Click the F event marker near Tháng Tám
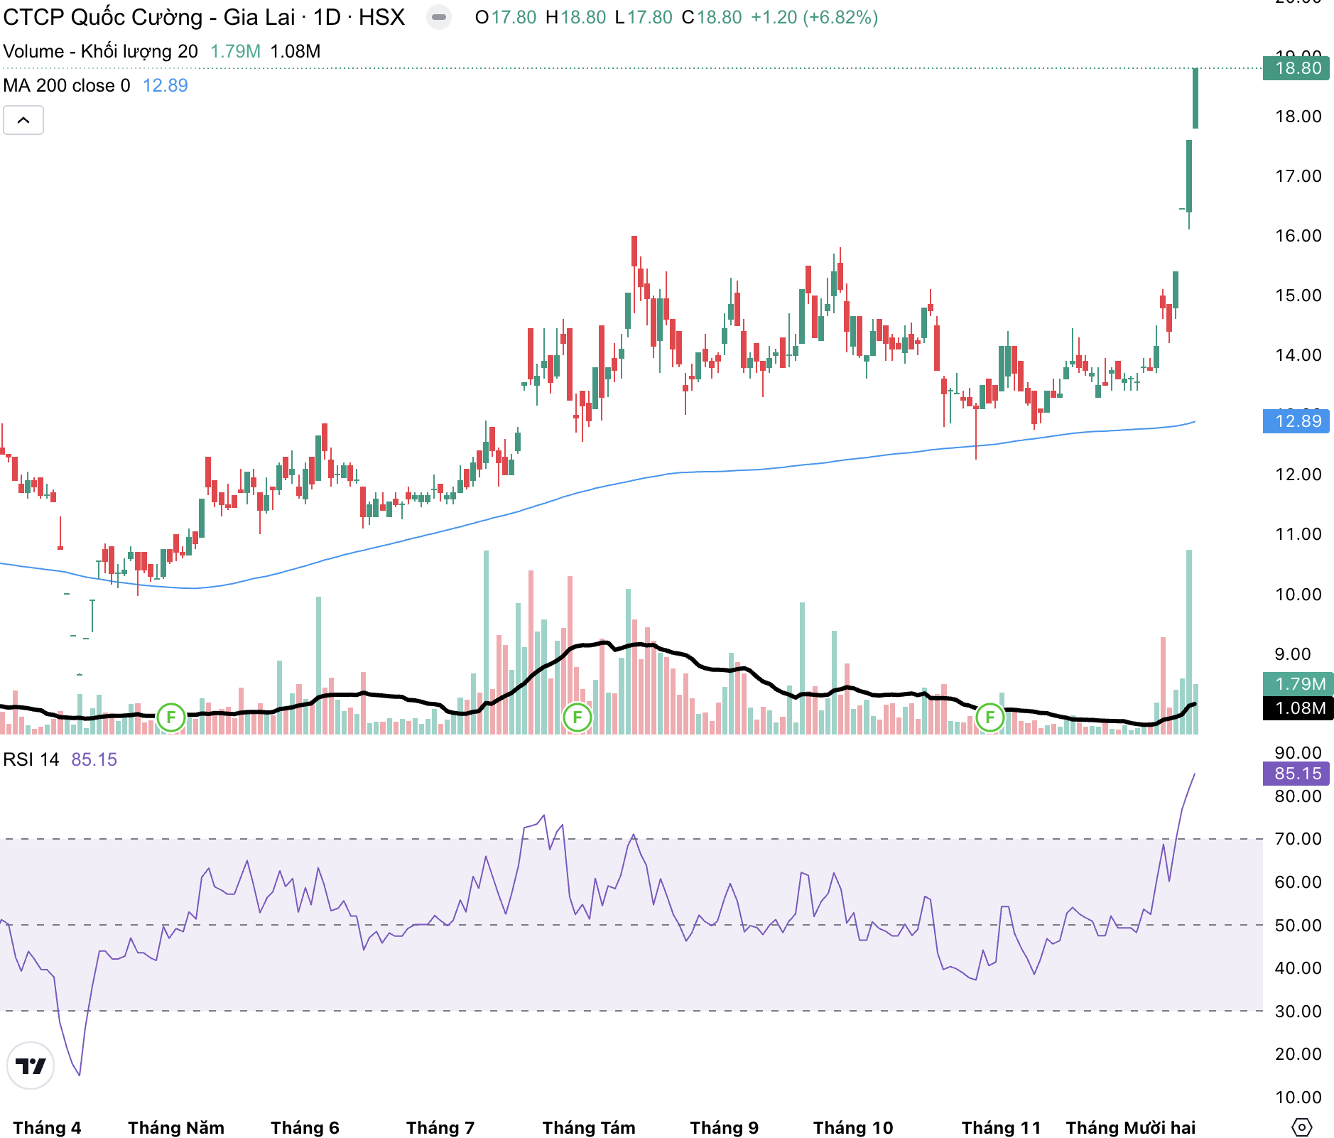Viewport: 1334px width, 1138px height. [577, 717]
